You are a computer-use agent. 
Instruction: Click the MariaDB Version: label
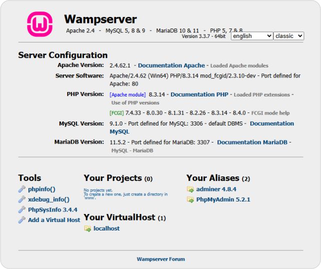pyautogui.click(x=79, y=142)
